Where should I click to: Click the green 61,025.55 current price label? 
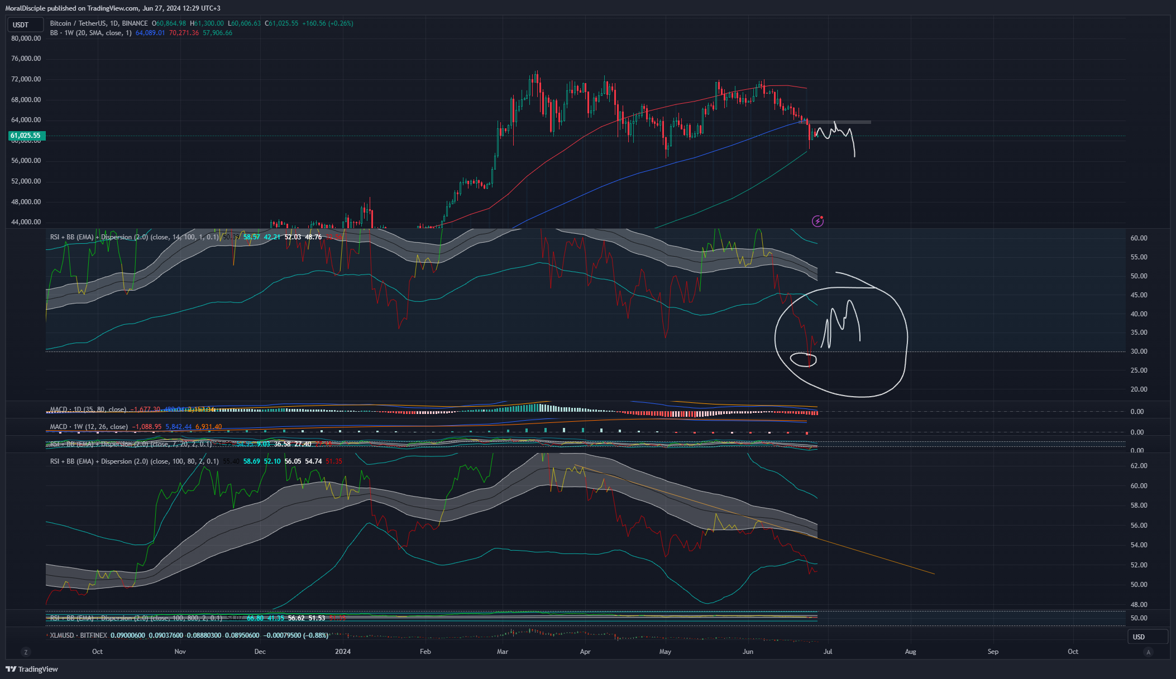pyautogui.click(x=27, y=136)
